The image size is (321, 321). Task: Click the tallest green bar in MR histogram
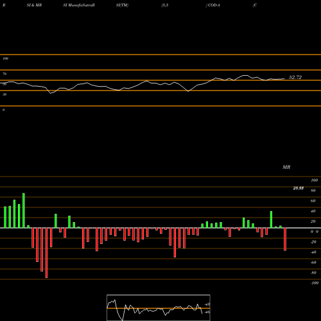click(24, 211)
